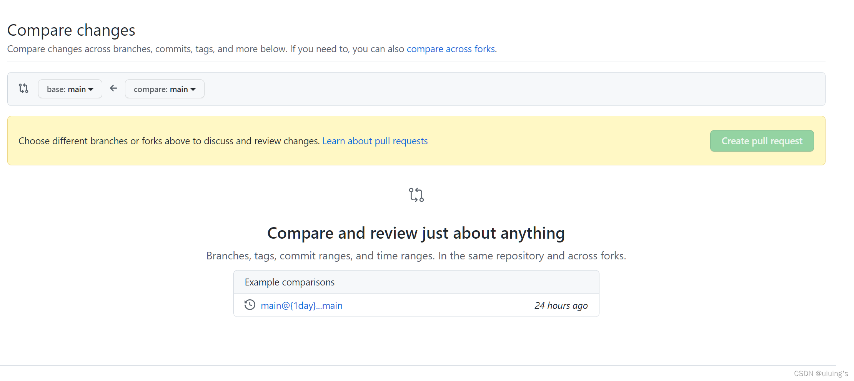Open Learn about pull requests link
The height and width of the screenshot is (381, 854).
[x=375, y=141]
